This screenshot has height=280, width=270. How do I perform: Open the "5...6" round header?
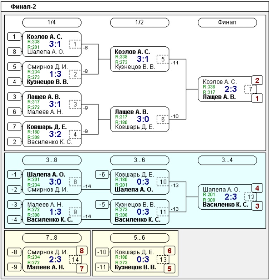tap(139, 238)
